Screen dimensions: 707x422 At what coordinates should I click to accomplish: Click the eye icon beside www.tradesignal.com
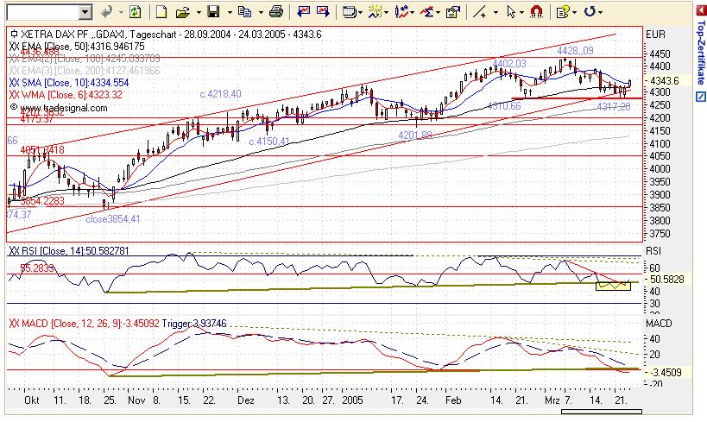click(14, 107)
